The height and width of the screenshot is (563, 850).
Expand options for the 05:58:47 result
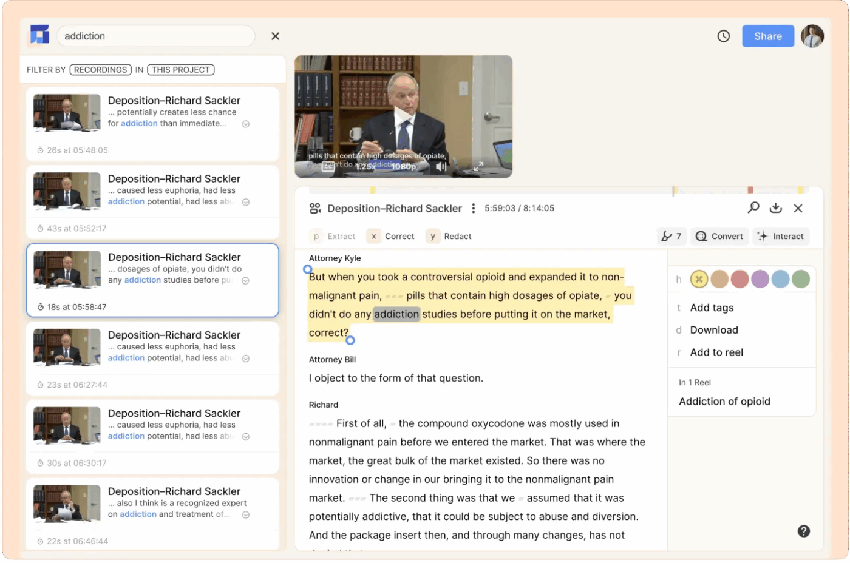(x=245, y=280)
